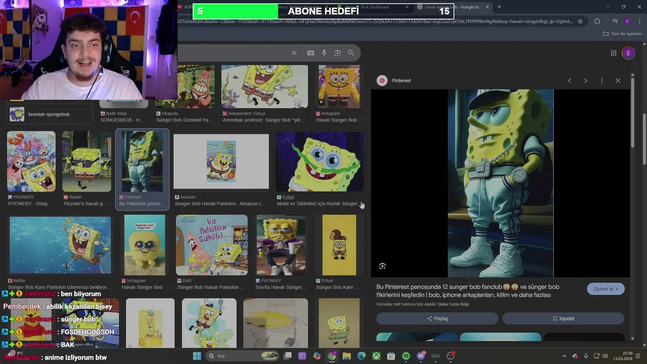This screenshot has height=364, width=647.
Task: Show previous image in preview panel
Action: (x=569, y=80)
